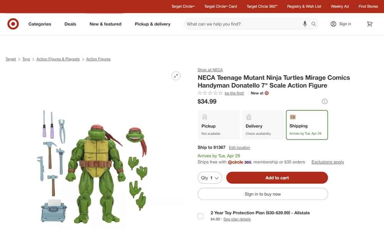
Task: Open the Deals menu
Action: click(x=70, y=23)
